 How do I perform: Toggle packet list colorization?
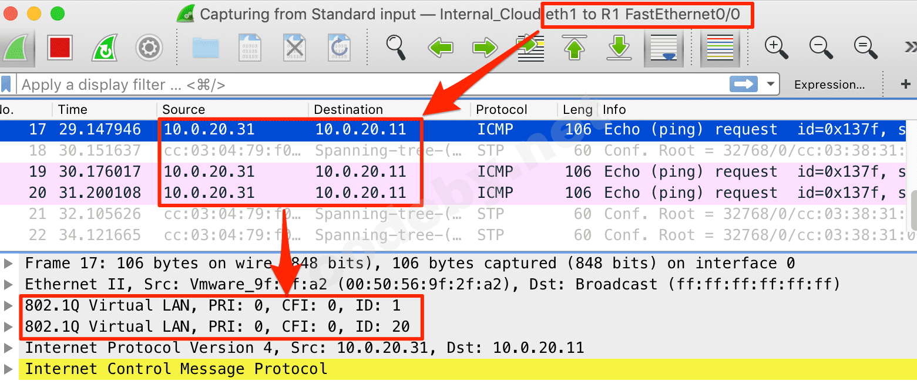[x=720, y=48]
